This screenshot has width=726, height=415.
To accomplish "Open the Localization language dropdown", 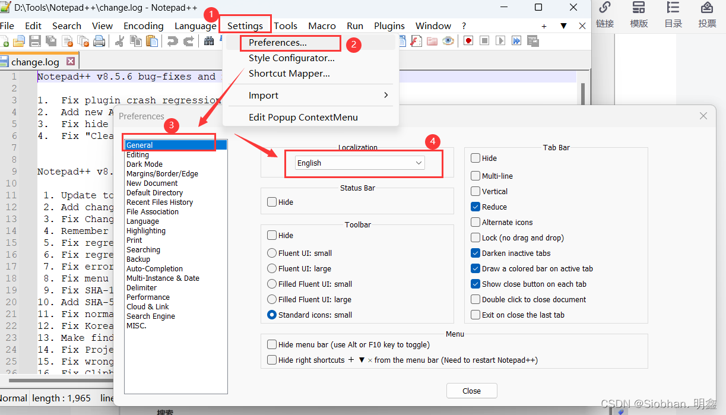I will [360, 163].
